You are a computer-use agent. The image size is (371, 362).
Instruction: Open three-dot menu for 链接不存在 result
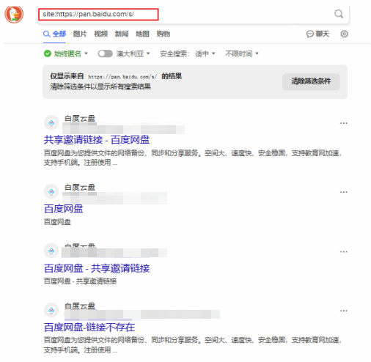click(x=343, y=311)
